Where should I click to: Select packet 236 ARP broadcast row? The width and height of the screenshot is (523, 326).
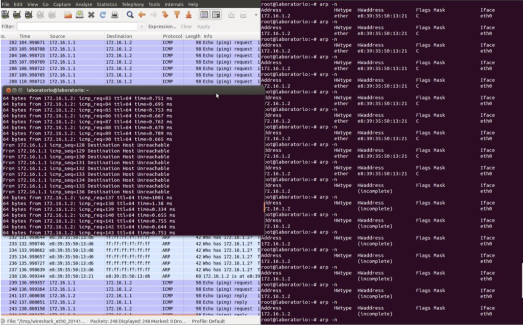[x=130, y=263]
